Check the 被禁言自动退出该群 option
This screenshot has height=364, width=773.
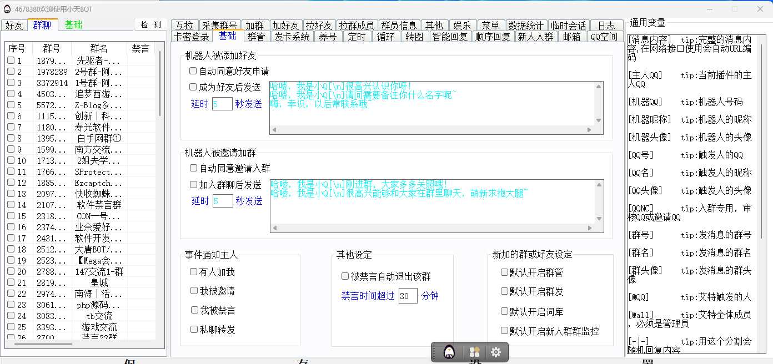(345, 276)
